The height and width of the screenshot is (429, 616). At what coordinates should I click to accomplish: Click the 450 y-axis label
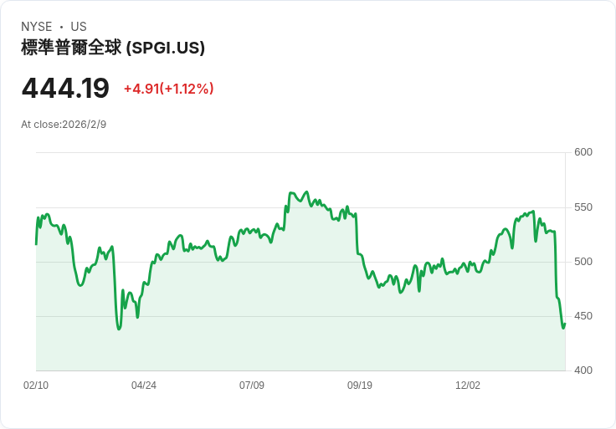(583, 316)
